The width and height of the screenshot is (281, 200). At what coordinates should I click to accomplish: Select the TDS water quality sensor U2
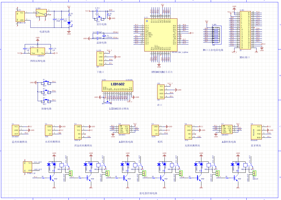(49, 130)
